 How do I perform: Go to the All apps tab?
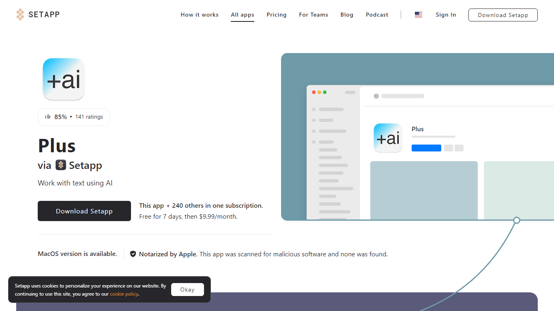pos(243,15)
